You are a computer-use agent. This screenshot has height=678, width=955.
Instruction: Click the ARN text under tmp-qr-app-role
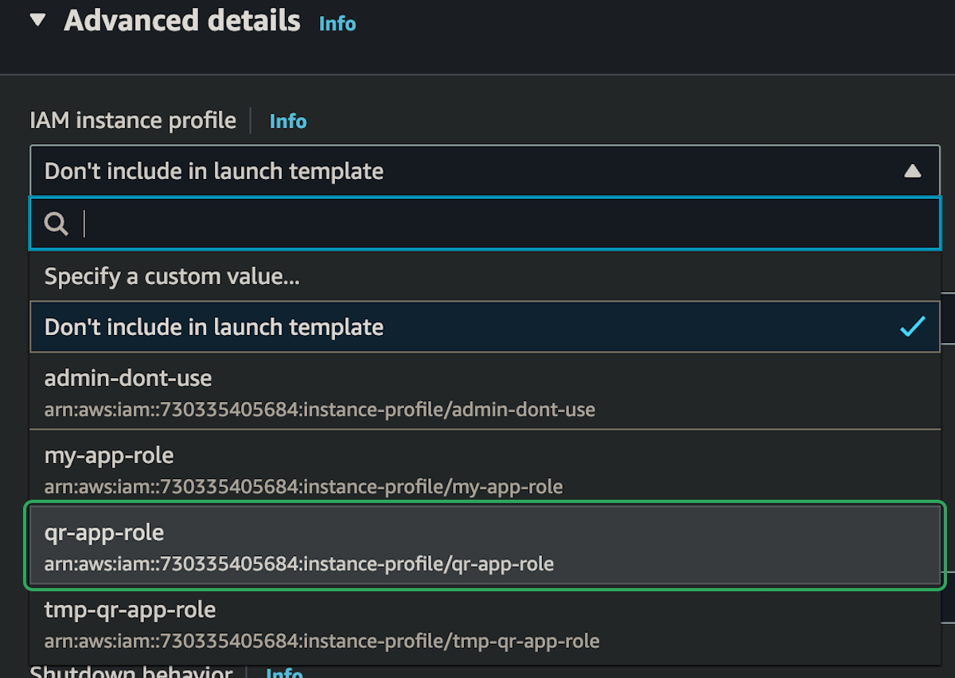[x=322, y=641]
